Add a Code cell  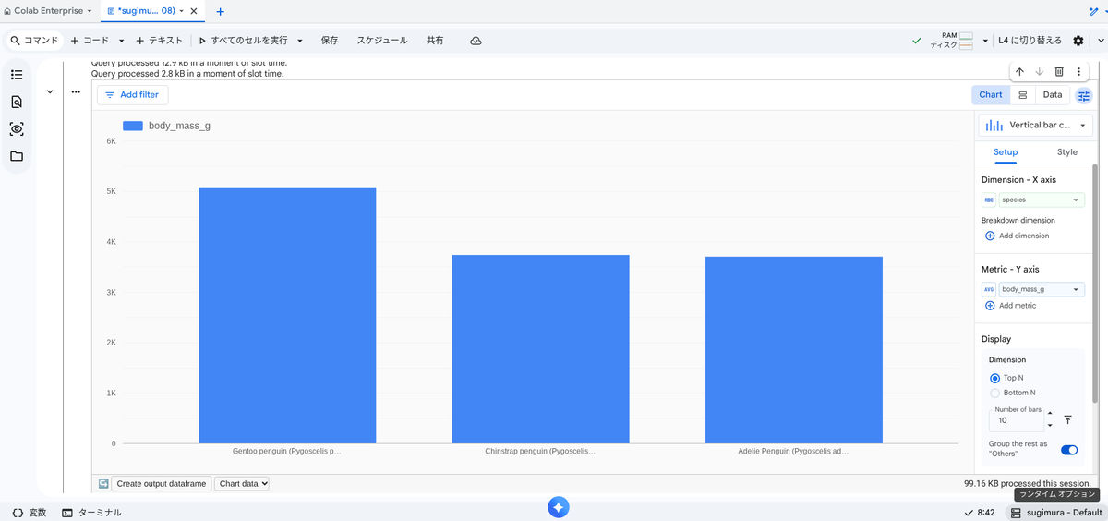pos(90,41)
